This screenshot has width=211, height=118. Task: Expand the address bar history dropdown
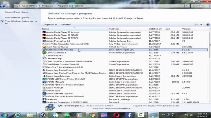pos(182,6)
